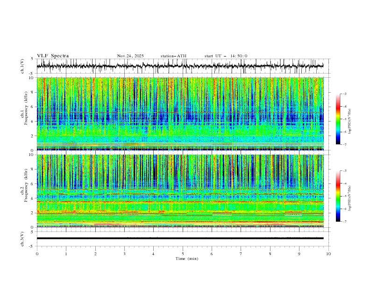
Task: Click the 8 minute tick on time axis
Action: [270, 253]
